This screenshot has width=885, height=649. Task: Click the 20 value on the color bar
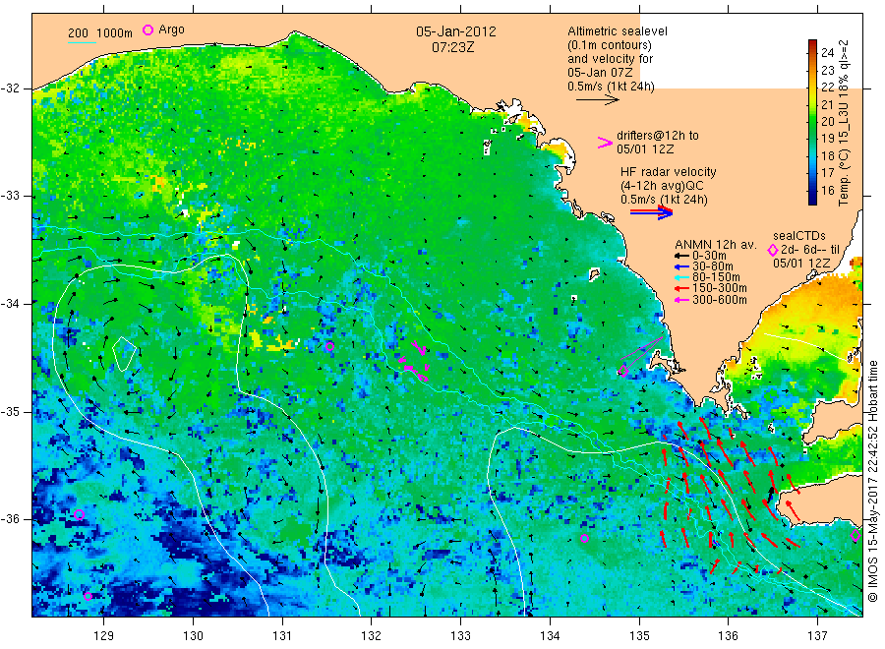click(827, 122)
